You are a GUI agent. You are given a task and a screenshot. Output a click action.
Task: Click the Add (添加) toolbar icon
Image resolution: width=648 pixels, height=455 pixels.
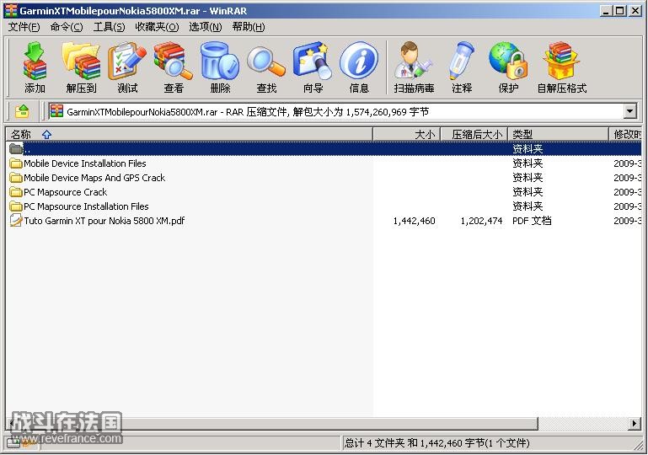(x=35, y=67)
